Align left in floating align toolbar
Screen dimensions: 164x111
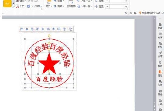pyautogui.click(x=22, y=29)
